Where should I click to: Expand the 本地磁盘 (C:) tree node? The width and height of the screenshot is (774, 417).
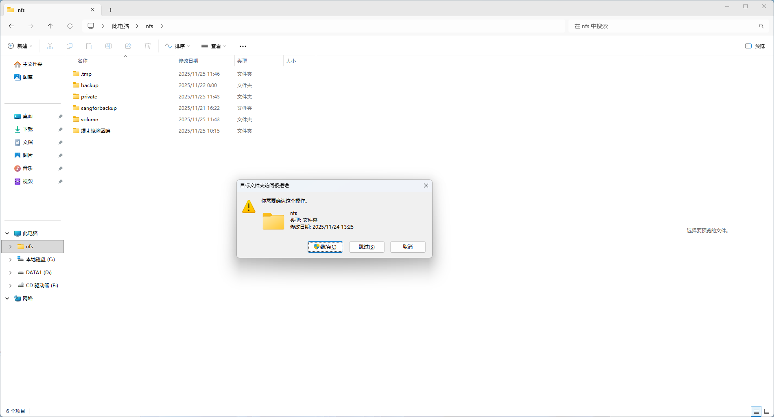coord(11,260)
